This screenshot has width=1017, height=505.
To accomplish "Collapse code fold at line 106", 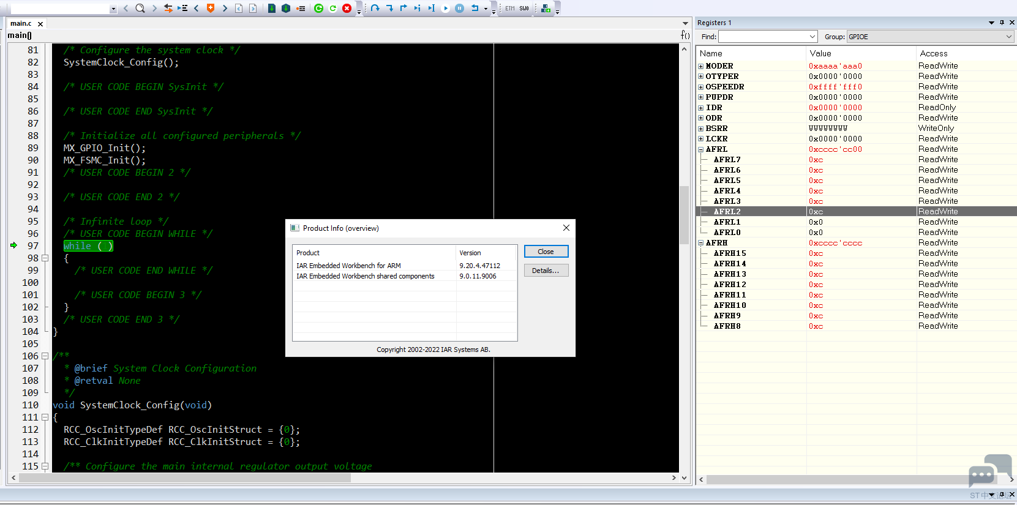I will (45, 356).
